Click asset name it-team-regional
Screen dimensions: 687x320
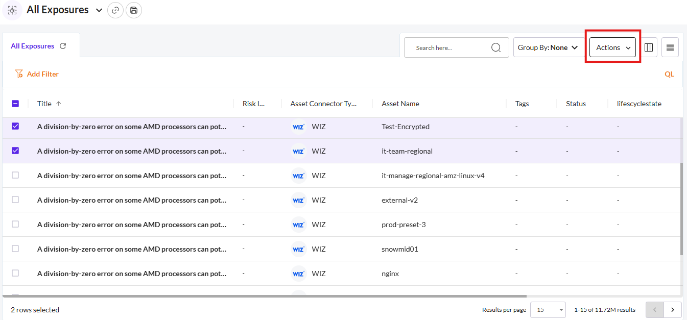tap(407, 151)
